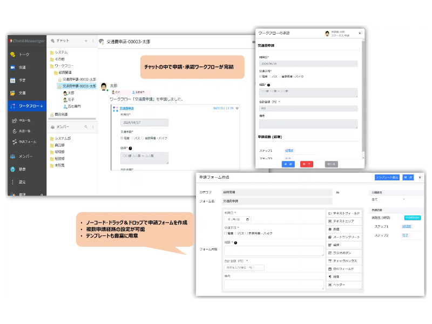Screen dimensions: 432x324
Task: Select ワークフロー in the sidebar
Action: (27, 106)
